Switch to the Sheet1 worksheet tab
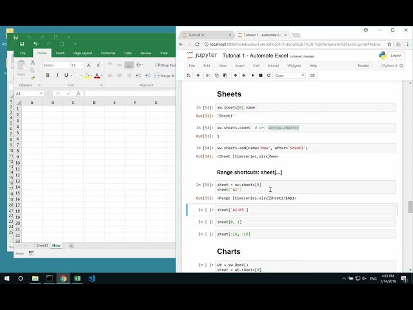The image size is (413, 310). click(42, 245)
